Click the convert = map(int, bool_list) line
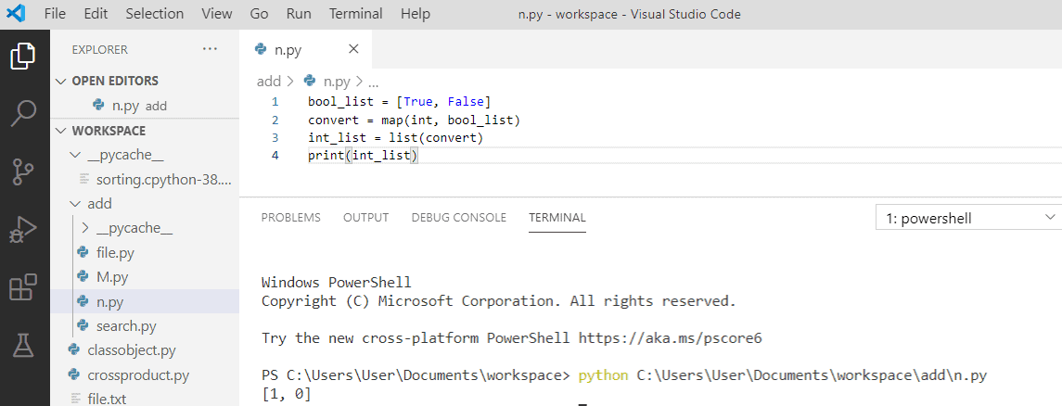Viewport: 1062px width, 406px height. [413, 120]
